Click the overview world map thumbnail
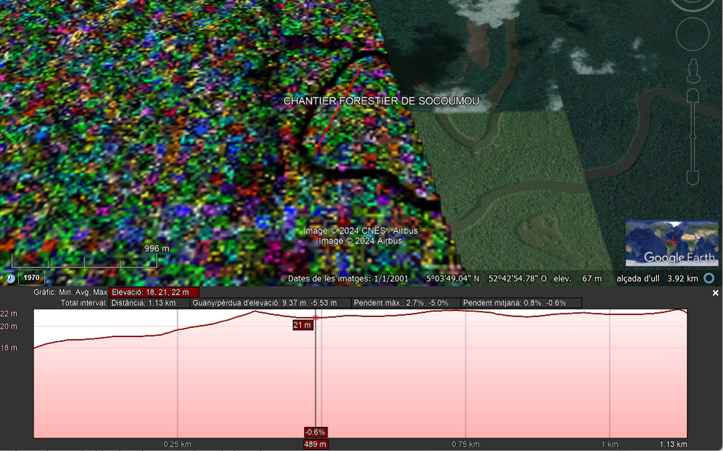This screenshot has width=723, height=451. tap(671, 243)
